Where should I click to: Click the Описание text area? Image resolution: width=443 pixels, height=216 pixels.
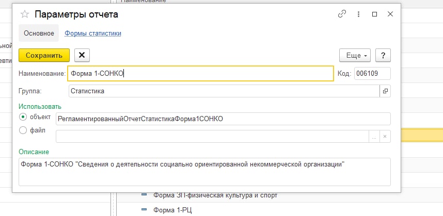204,171
